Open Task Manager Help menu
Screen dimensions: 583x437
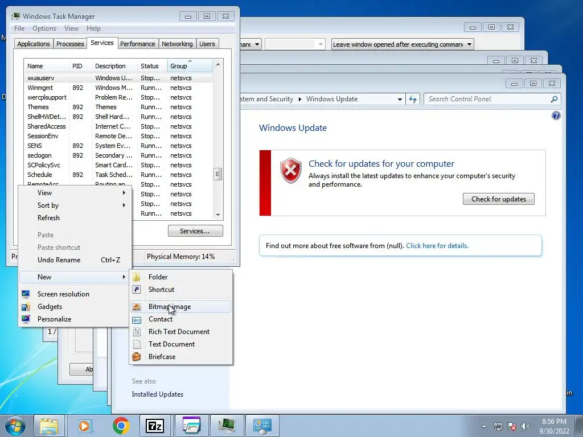[93, 28]
